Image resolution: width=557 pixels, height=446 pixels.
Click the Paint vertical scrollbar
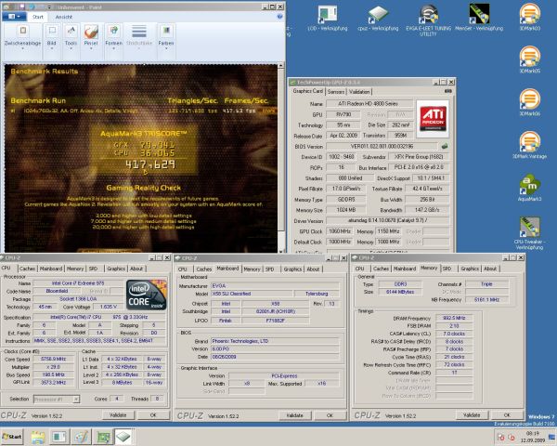pos(280,158)
